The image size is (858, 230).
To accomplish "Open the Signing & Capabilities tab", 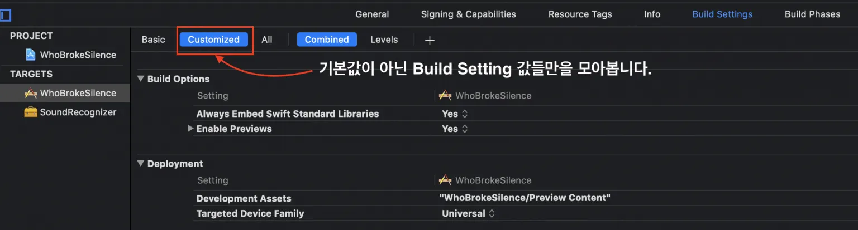I will (468, 14).
